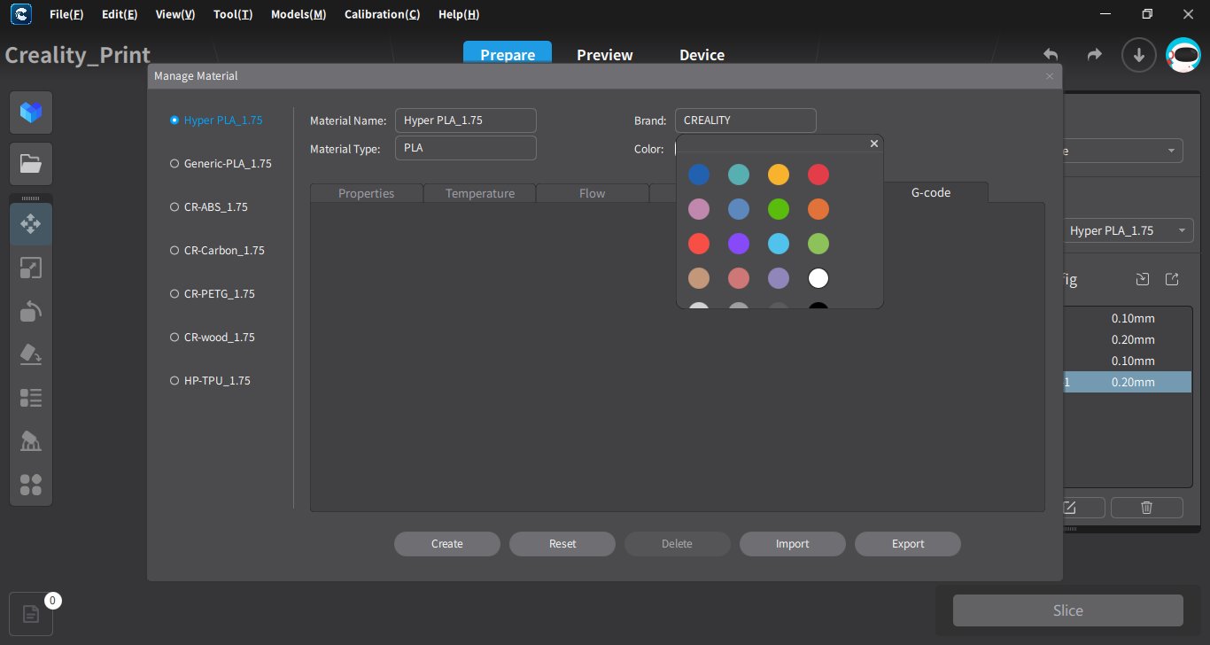Pick the HP-TPU_1.75 material
The image size is (1210, 645).
[210, 381]
